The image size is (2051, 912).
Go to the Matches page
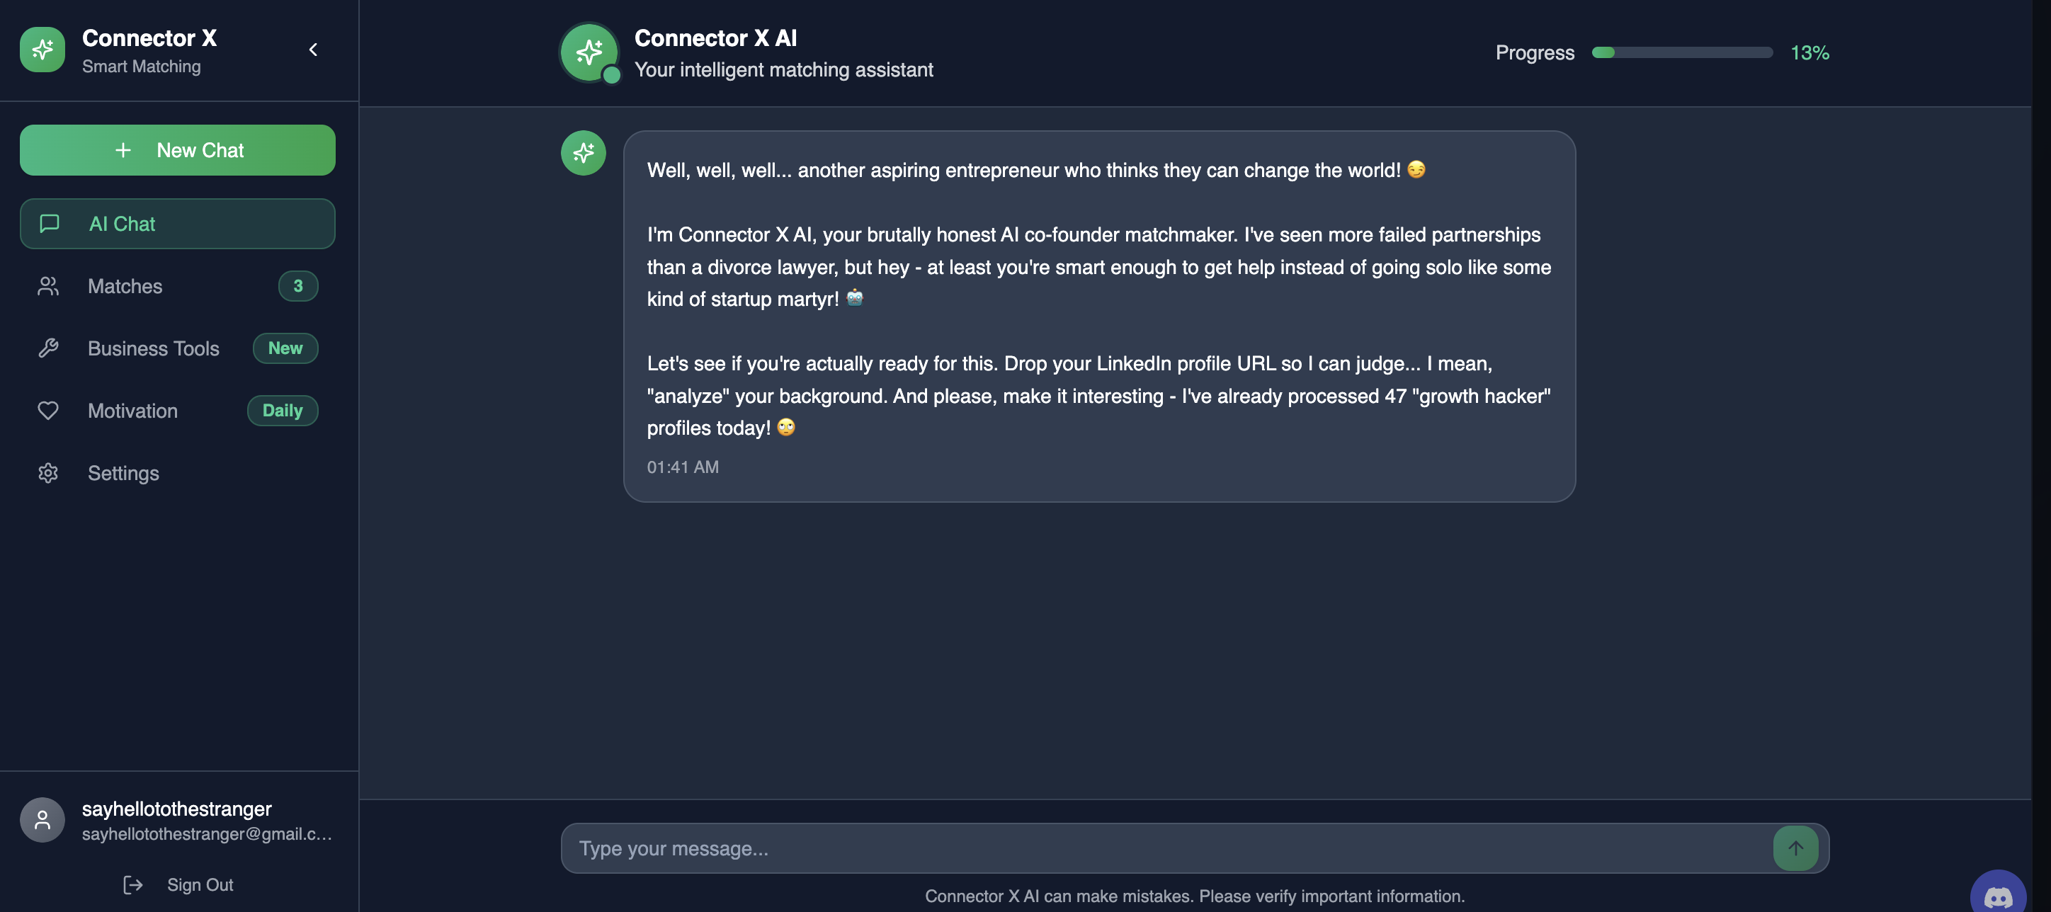coord(125,287)
